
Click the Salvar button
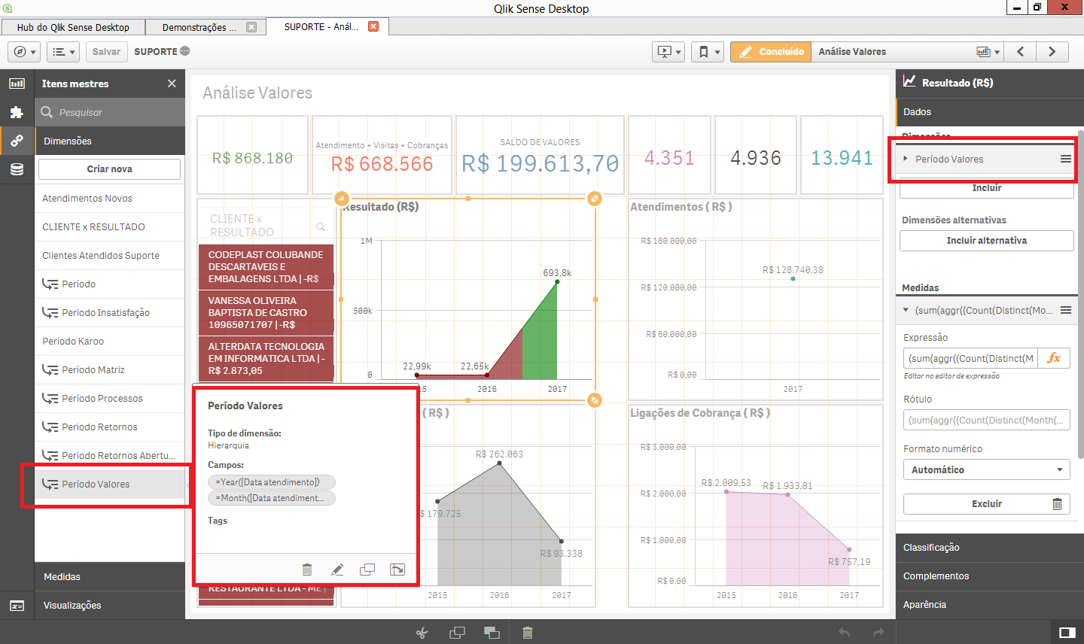pos(106,52)
